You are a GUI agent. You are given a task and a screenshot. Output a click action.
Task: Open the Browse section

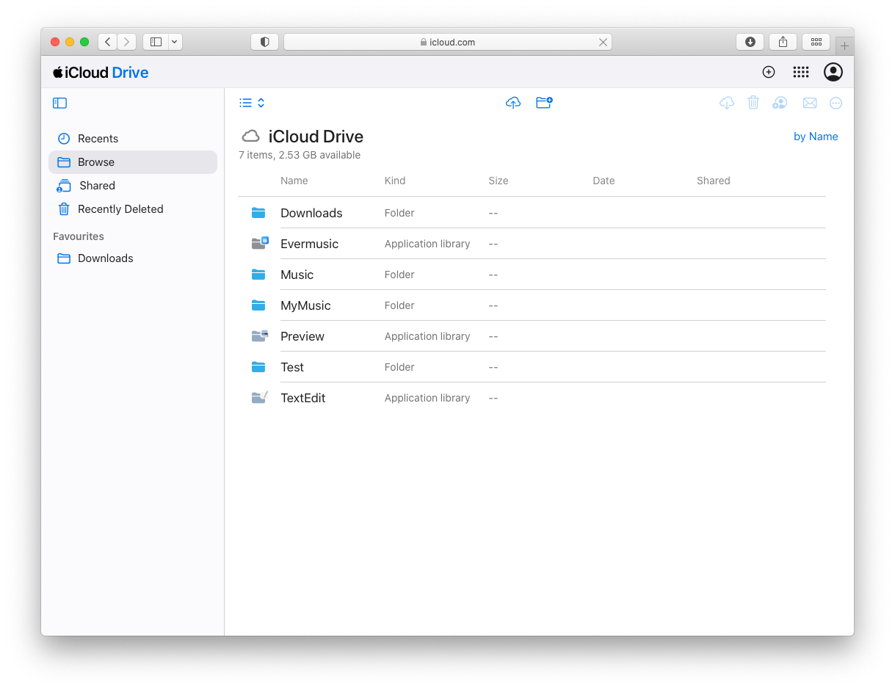(95, 161)
